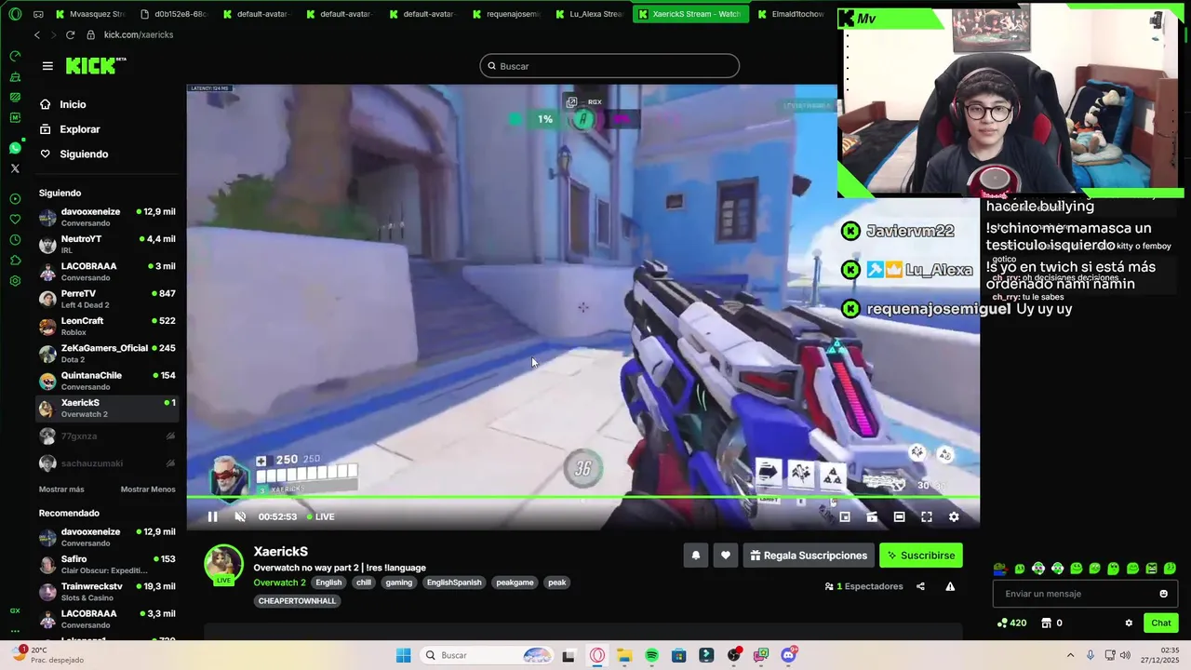The image size is (1191, 670).
Task: Open LeonCraft channel in sidebar
Action: point(107,326)
